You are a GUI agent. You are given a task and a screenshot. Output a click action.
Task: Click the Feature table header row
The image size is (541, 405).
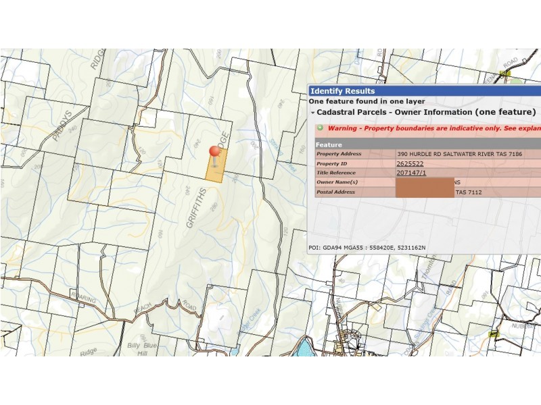(427, 144)
